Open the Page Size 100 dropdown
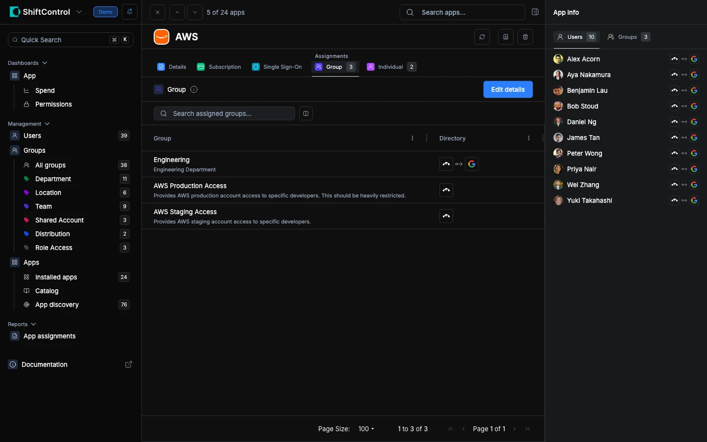The width and height of the screenshot is (707, 442). click(366, 429)
